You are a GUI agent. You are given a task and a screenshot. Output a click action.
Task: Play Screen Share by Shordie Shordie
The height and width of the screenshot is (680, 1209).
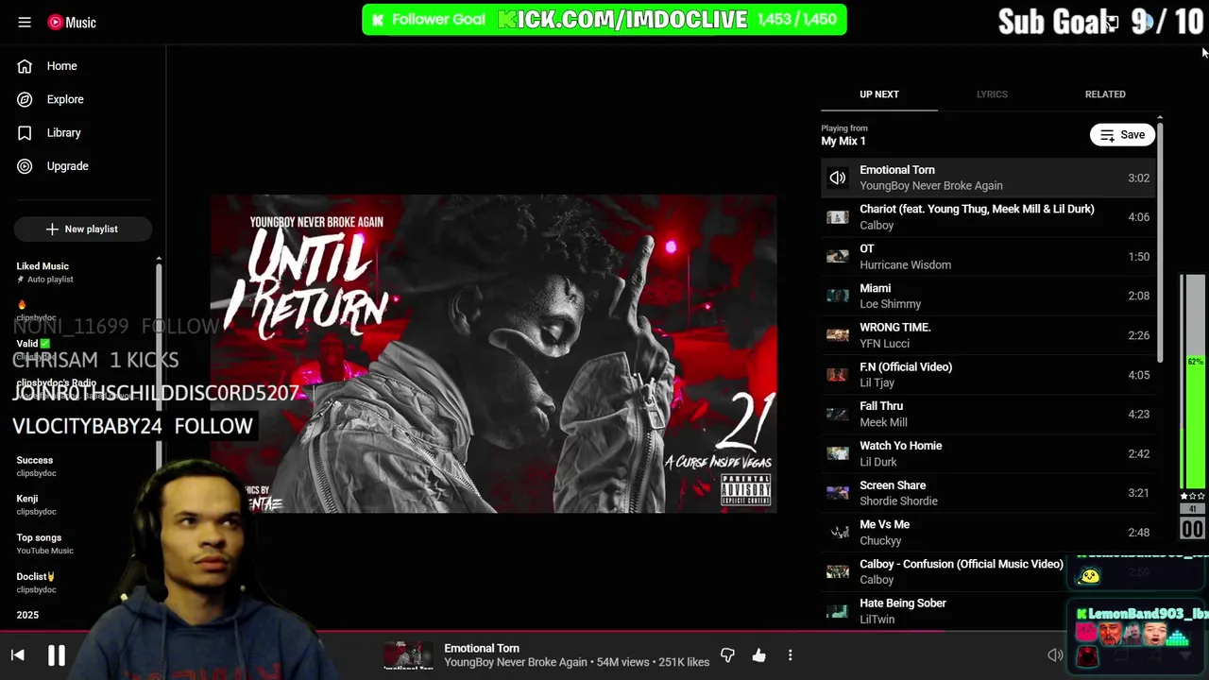coord(987,493)
